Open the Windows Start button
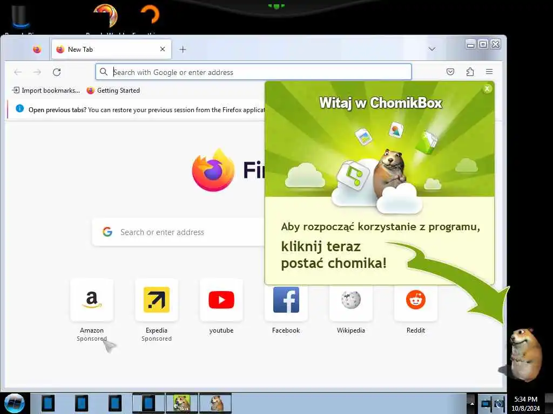The image size is (553, 414). [x=15, y=403]
